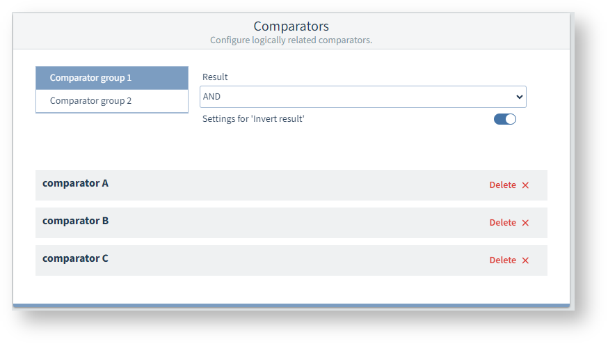Click the 'Settings for Invert result' label
The height and width of the screenshot is (344, 608).
(253, 119)
